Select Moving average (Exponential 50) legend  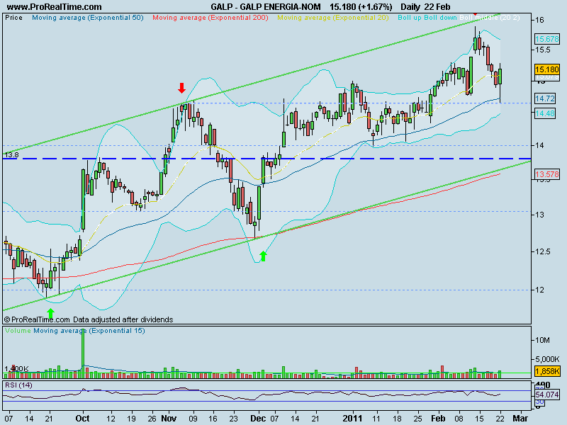[88, 18]
